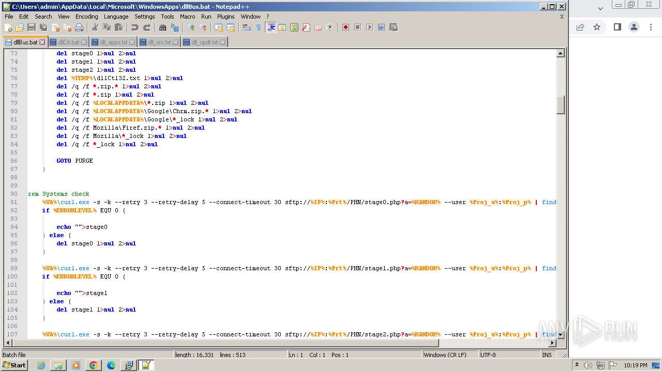Image resolution: width=662 pixels, height=372 pixels.
Task: Toggle the Function List panel icon
Action: pos(306,27)
